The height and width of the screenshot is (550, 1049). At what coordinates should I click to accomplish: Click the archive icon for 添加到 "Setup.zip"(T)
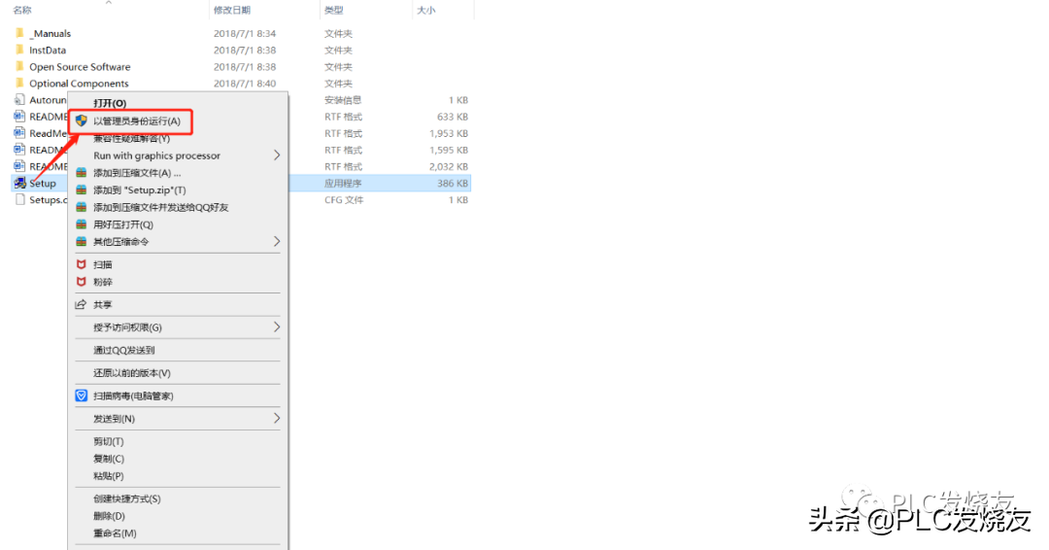click(x=82, y=190)
